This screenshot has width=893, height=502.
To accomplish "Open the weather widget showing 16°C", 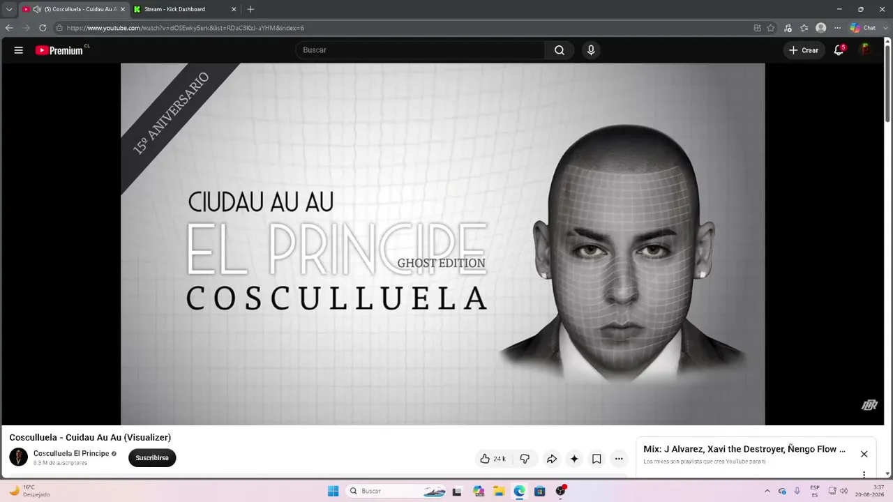I will click(29, 491).
